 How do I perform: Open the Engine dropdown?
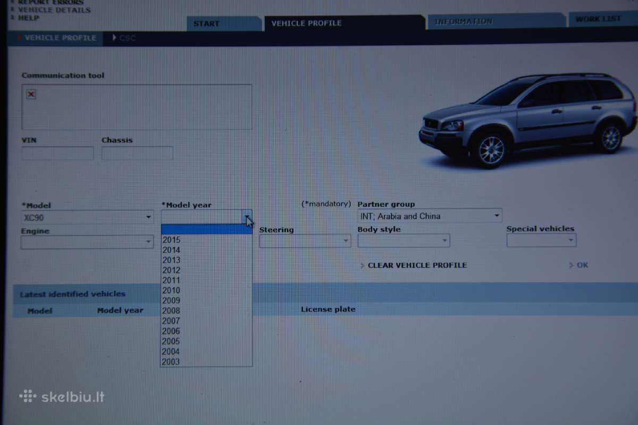click(x=87, y=242)
